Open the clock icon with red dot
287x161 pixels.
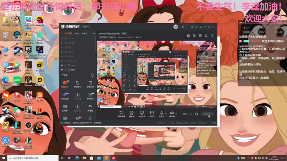point(183,26)
